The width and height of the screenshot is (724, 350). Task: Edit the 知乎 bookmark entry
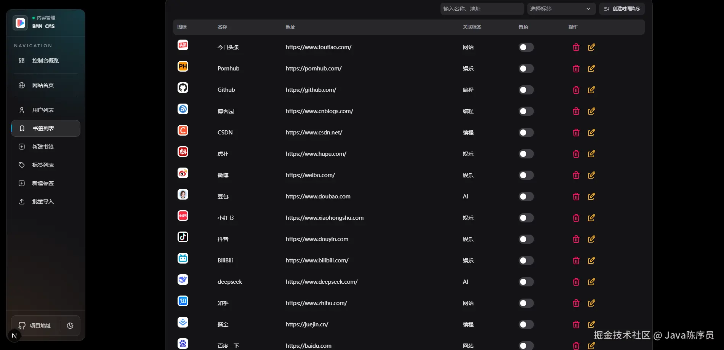point(591,303)
